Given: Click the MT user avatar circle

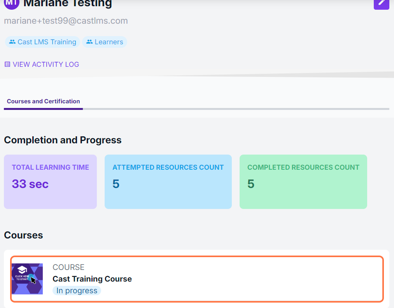Looking at the screenshot, I should click(11, 3).
